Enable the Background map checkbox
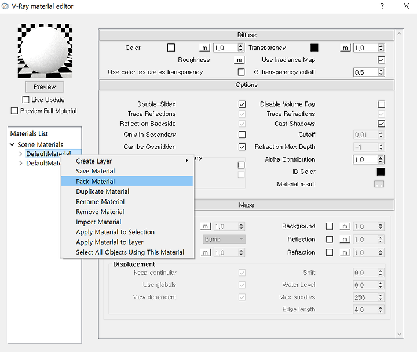Image resolution: width=417 pixels, height=352 pixels. coord(330,226)
